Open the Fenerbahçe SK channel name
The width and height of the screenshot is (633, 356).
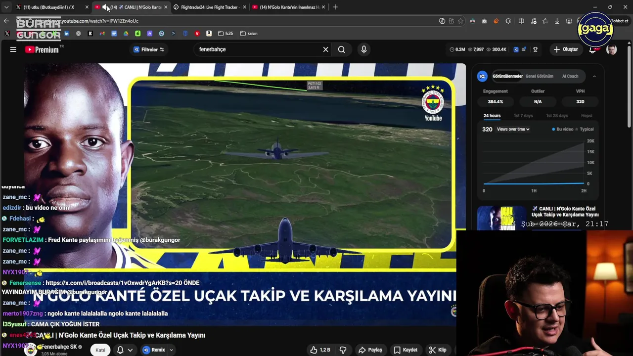click(59, 347)
